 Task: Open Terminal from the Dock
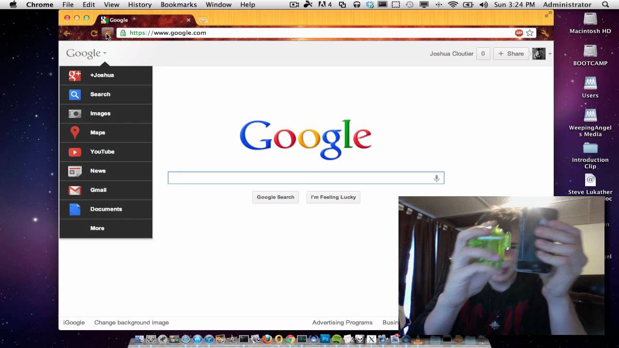[x=244, y=339]
